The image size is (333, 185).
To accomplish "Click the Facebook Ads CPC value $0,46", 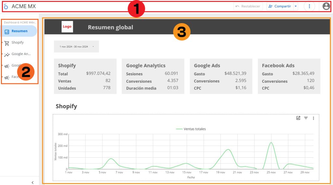I will [x=309, y=88].
